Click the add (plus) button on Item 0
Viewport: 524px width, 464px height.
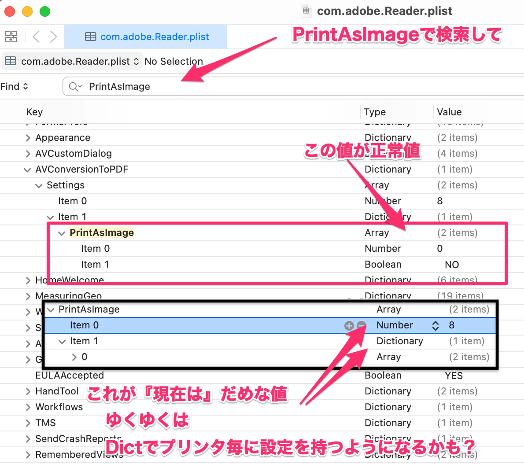pyautogui.click(x=349, y=326)
